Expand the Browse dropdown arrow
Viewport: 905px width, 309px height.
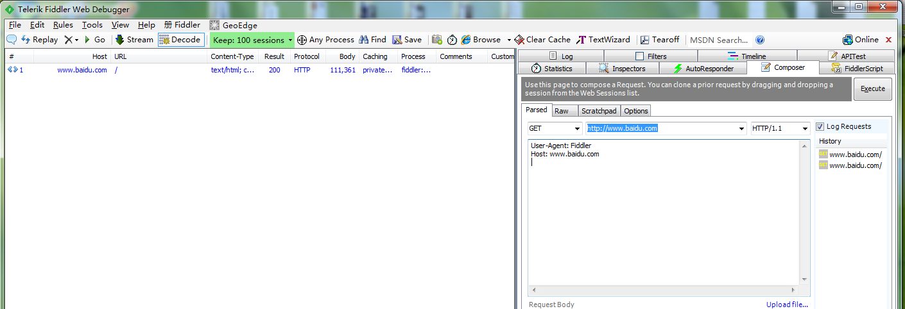509,40
